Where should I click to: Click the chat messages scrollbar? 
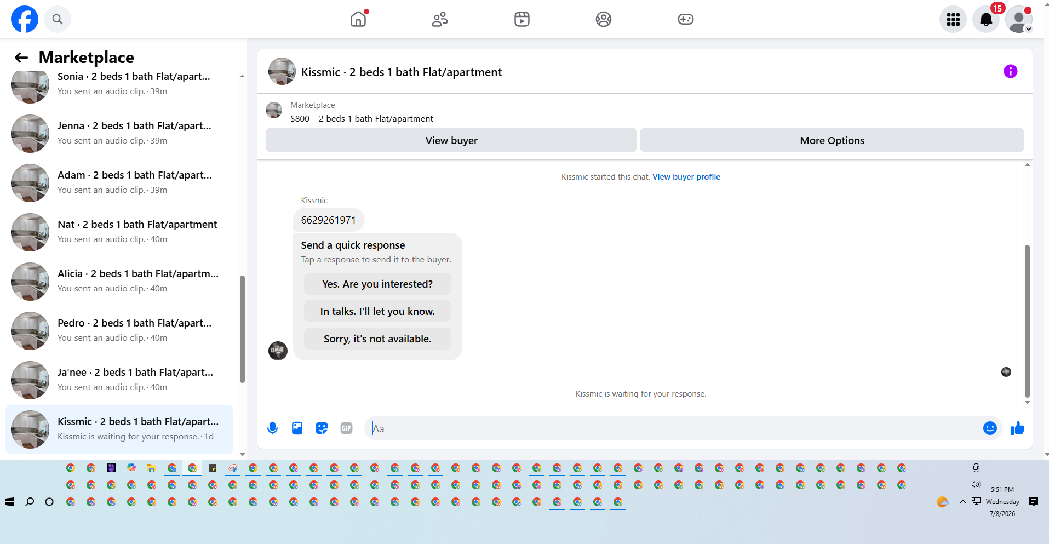click(x=1027, y=320)
